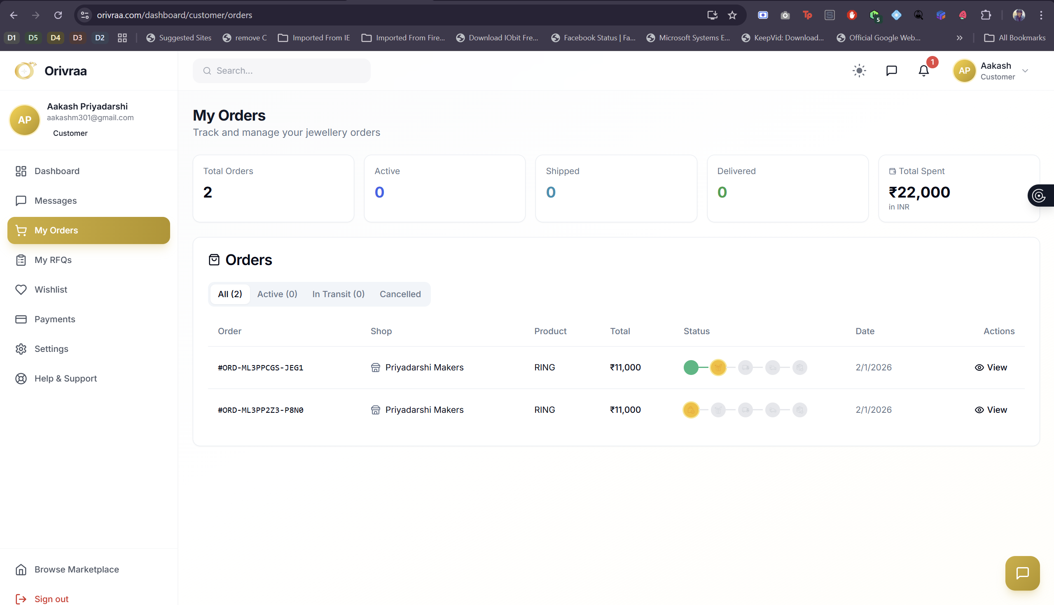
Task: Expand the Aakash Customer profile dropdown
Action: click(x=1025, y=71)
